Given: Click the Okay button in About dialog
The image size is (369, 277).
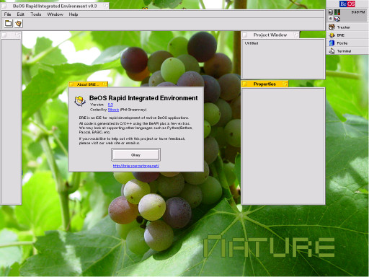Looking at the screenshot, I should click(x=135, y=155).
